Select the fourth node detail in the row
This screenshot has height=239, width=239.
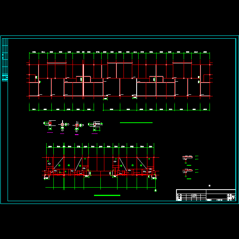point(95,125)
